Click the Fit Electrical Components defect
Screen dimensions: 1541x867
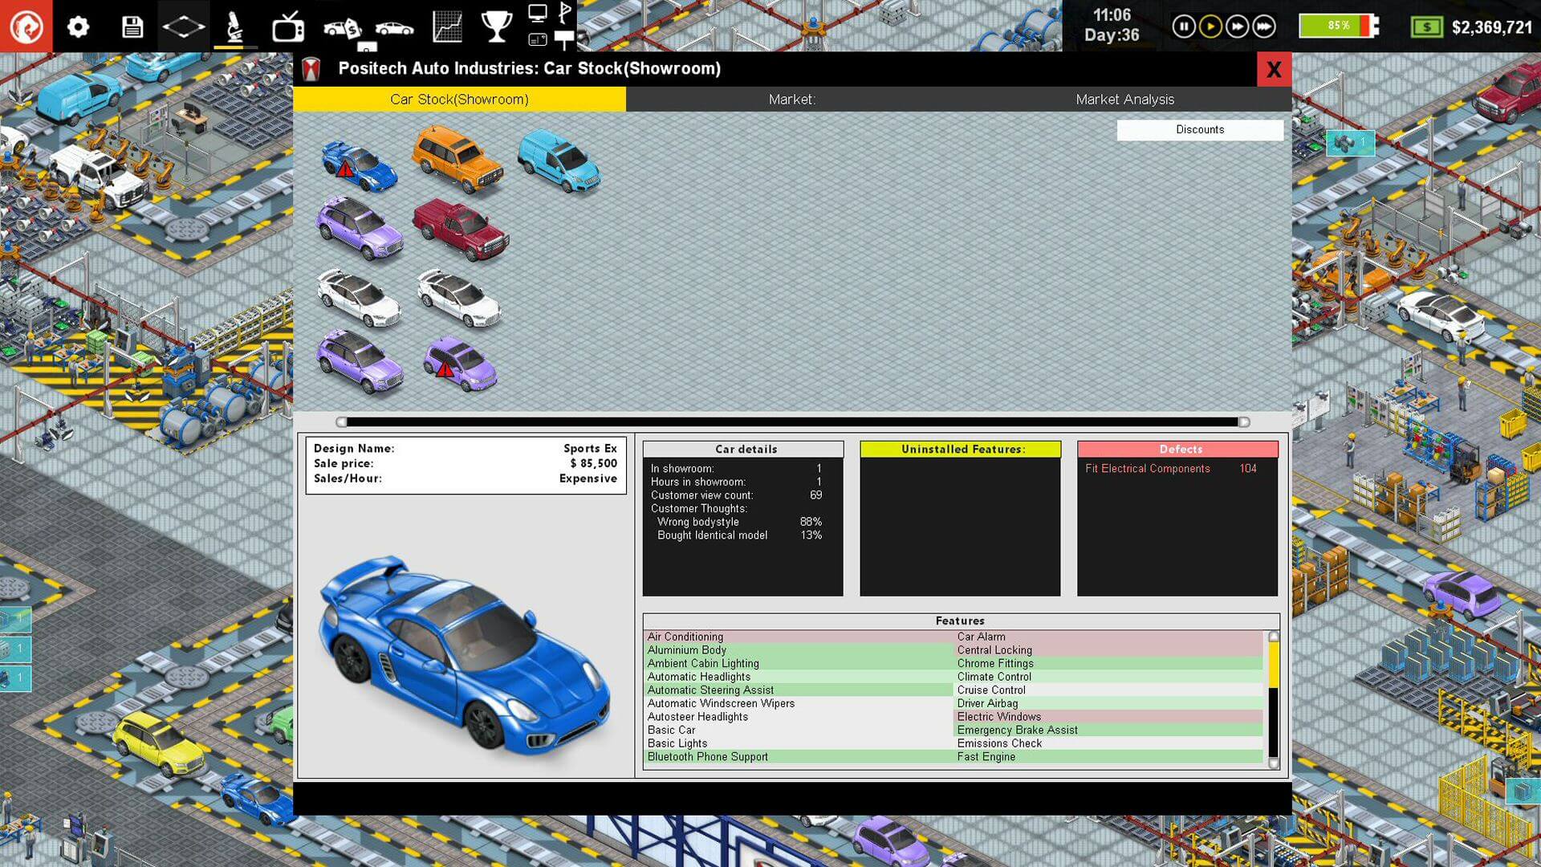1170,469
